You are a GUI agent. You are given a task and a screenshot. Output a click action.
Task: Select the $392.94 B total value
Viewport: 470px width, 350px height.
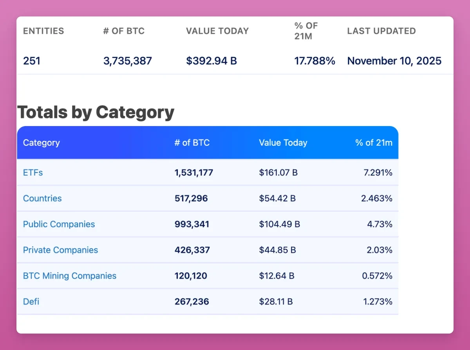pos(211,61)
